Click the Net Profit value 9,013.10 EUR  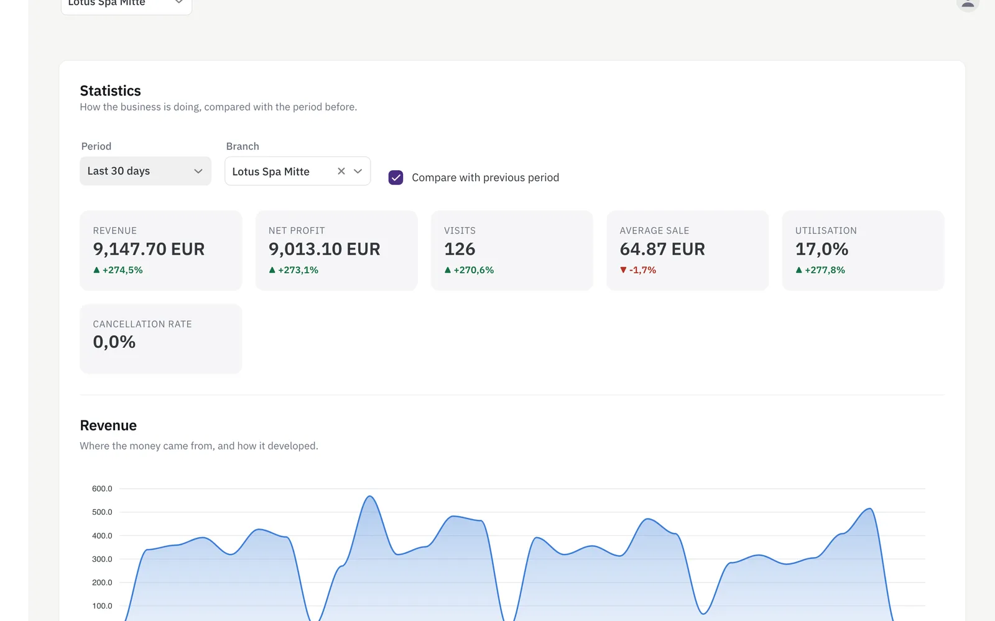tap(324, 249)
